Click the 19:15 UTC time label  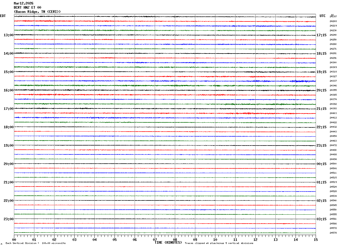click(322, 72)
